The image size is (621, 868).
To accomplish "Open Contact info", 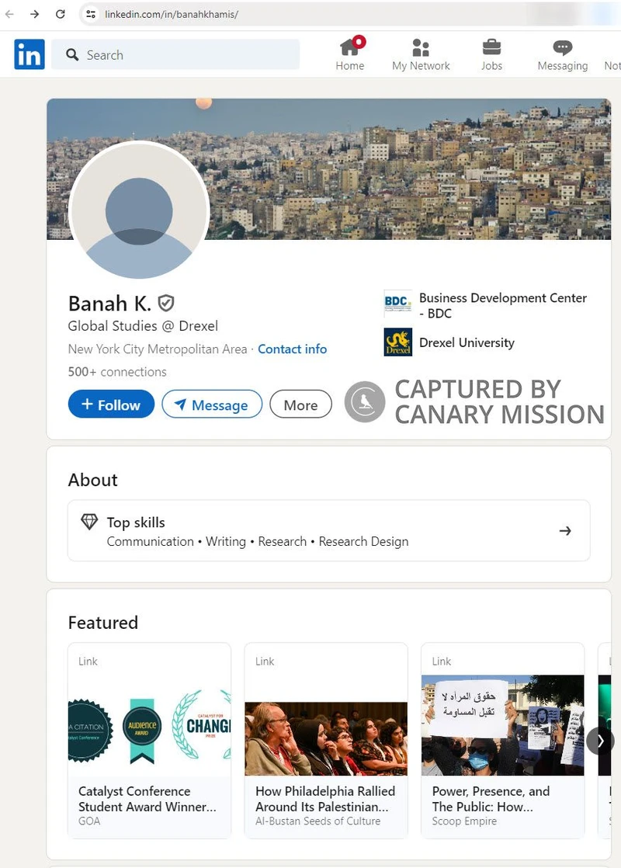I will [x=292, y=349].
